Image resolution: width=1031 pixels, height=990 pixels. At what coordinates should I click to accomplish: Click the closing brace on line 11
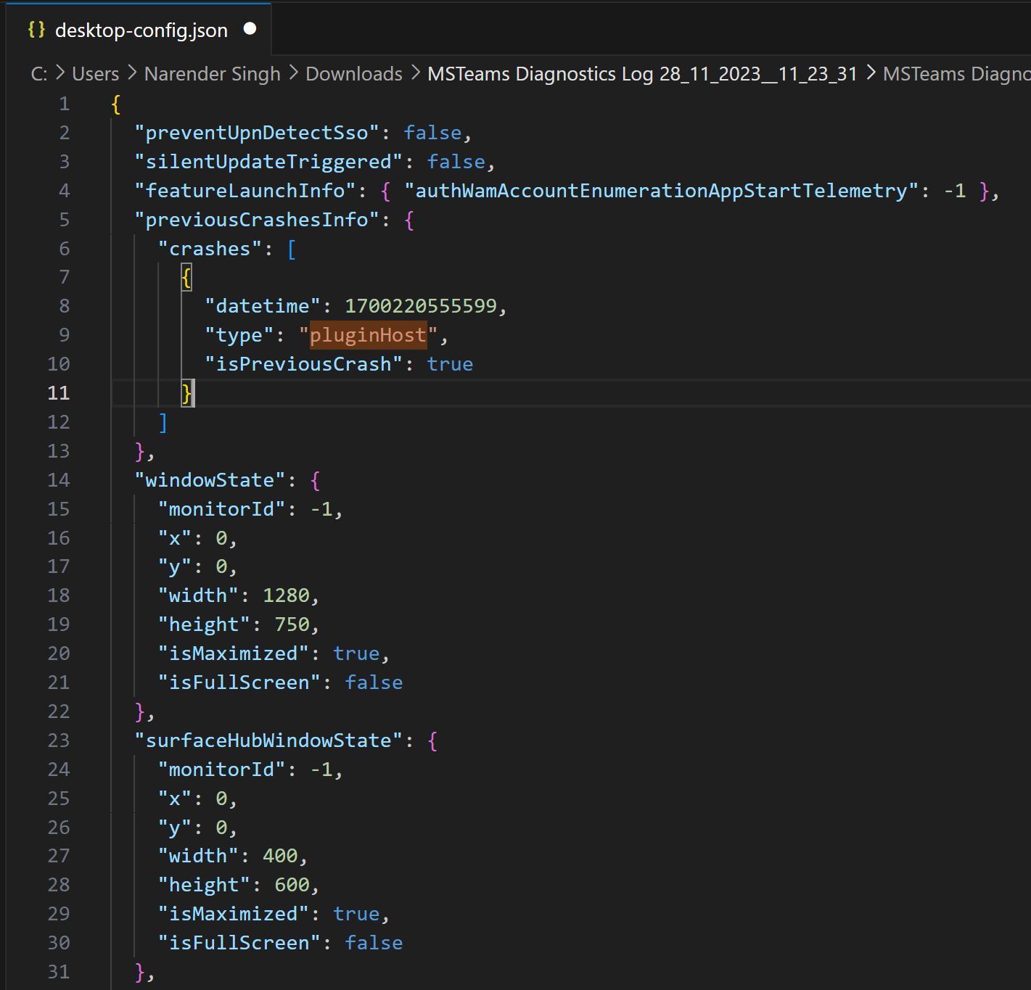(186, 392)
